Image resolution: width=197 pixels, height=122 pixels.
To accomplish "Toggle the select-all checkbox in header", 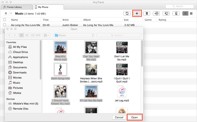I will tap(5, 20).
